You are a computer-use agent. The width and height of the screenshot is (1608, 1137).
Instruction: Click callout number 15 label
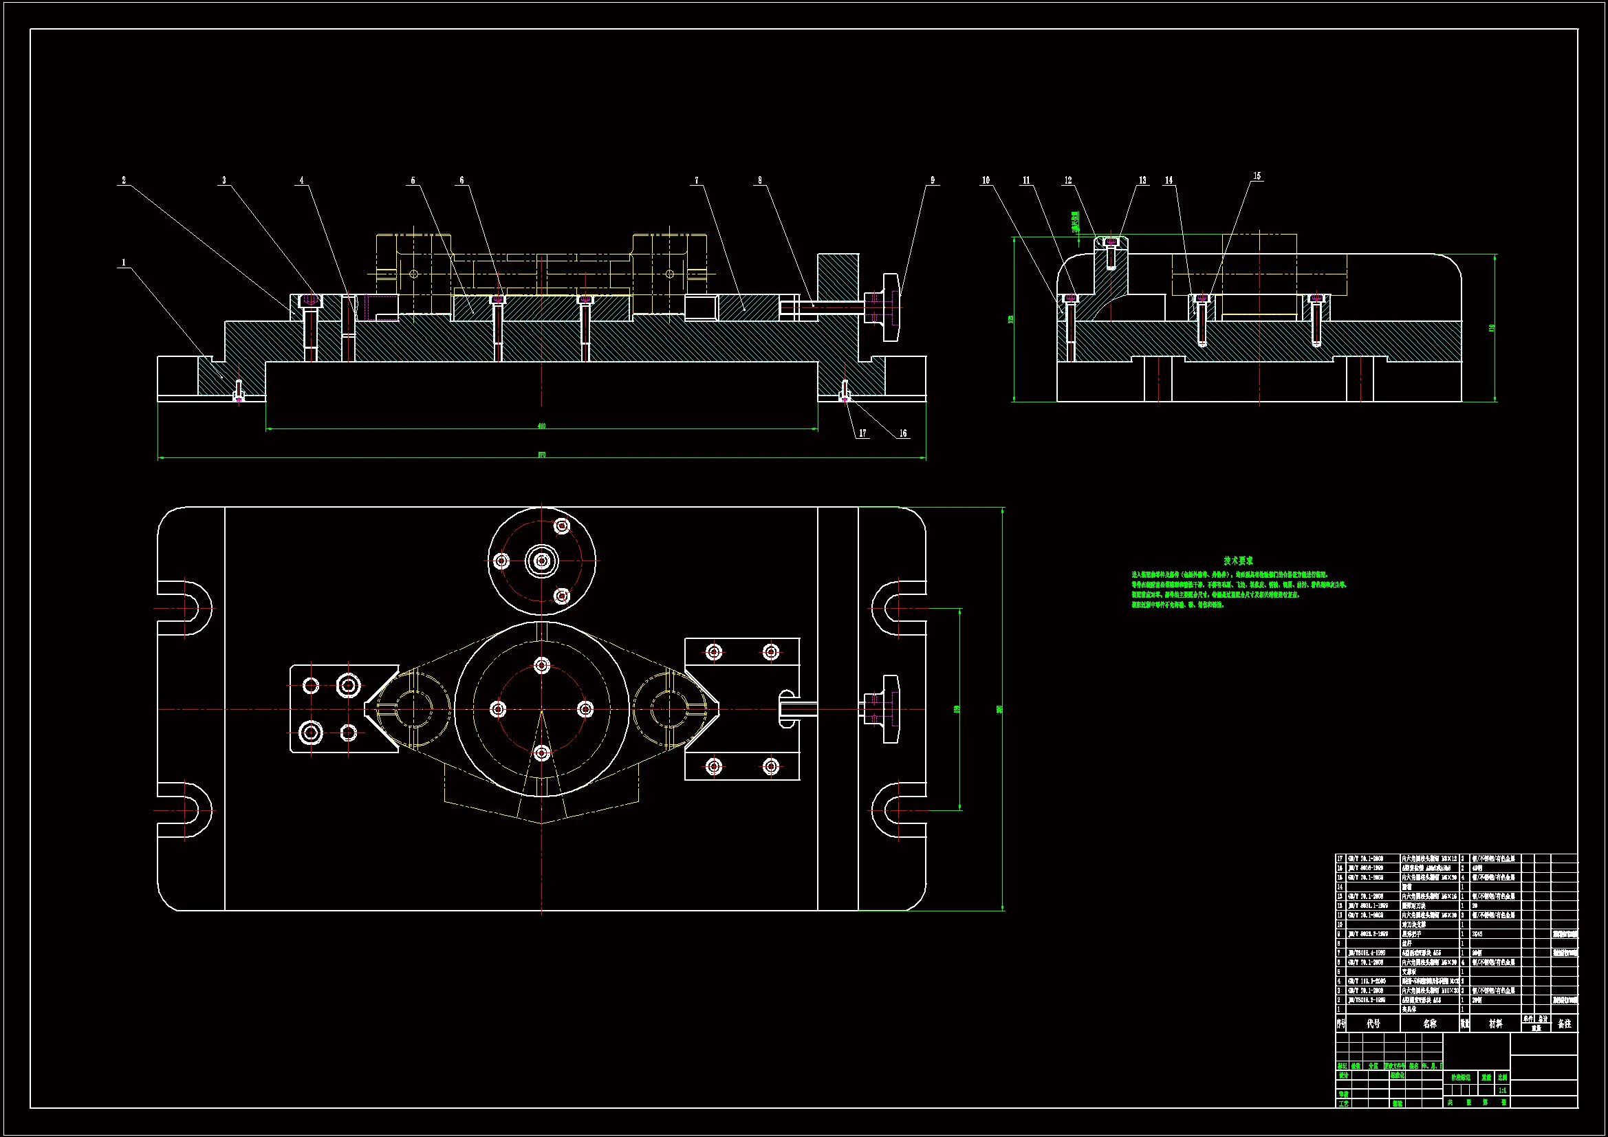click(x=1257, y=176)
